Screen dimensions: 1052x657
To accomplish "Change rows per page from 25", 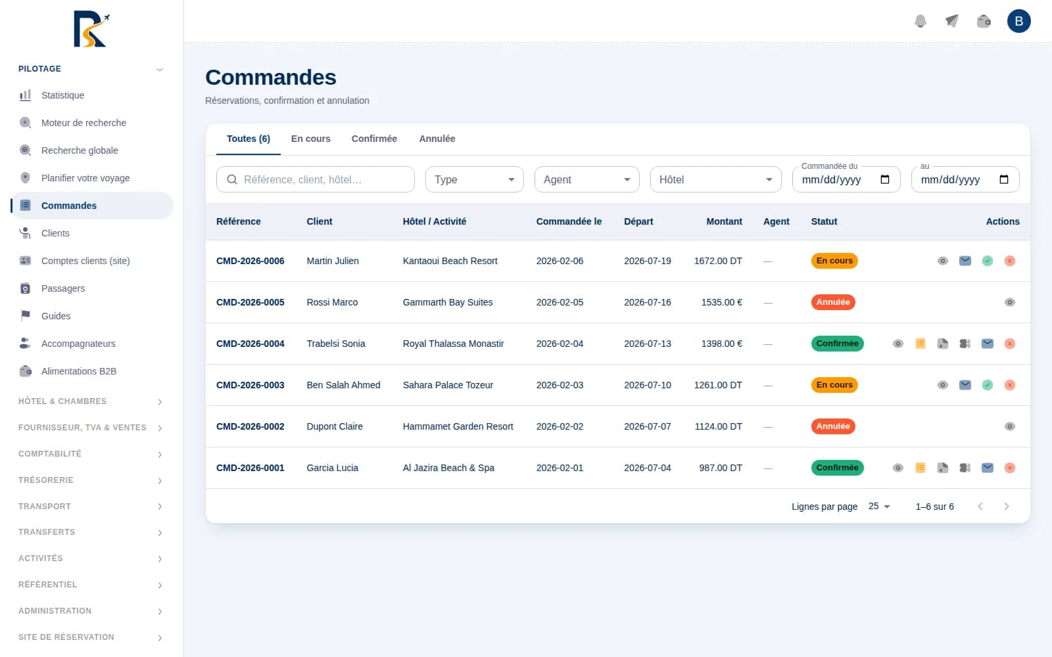I will click(879, 507).
